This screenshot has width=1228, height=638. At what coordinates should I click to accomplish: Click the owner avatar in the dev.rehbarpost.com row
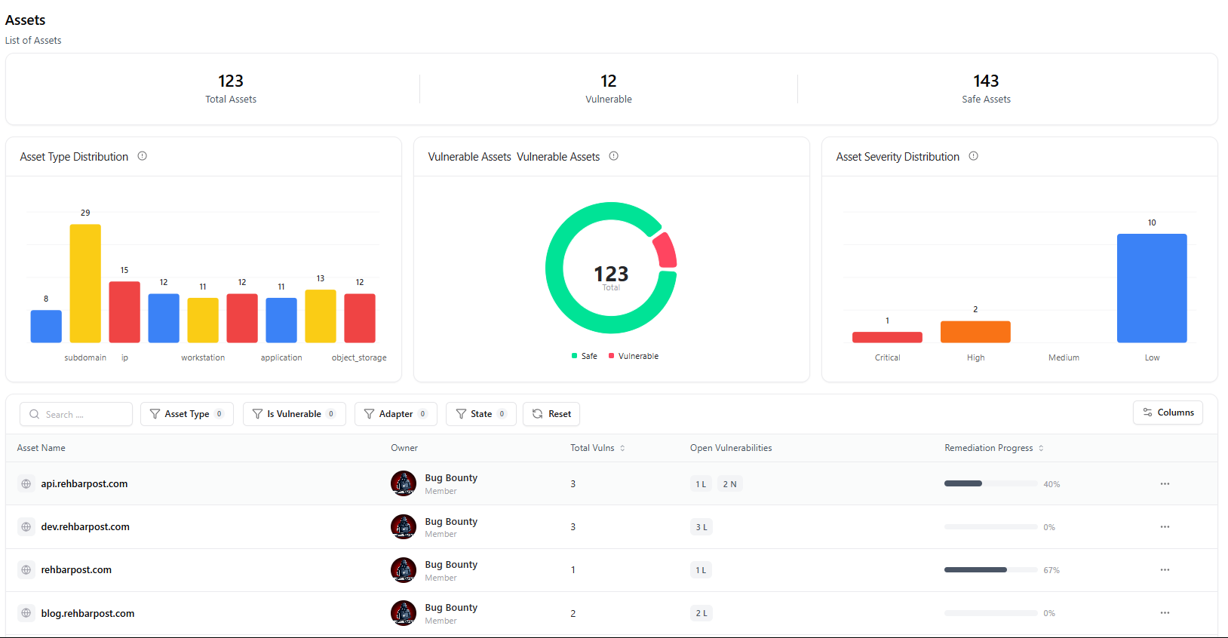pyautogui.click(x=404, y=526)
